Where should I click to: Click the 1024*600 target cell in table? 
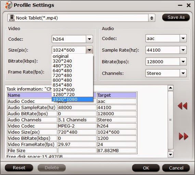tap(117, 132)
